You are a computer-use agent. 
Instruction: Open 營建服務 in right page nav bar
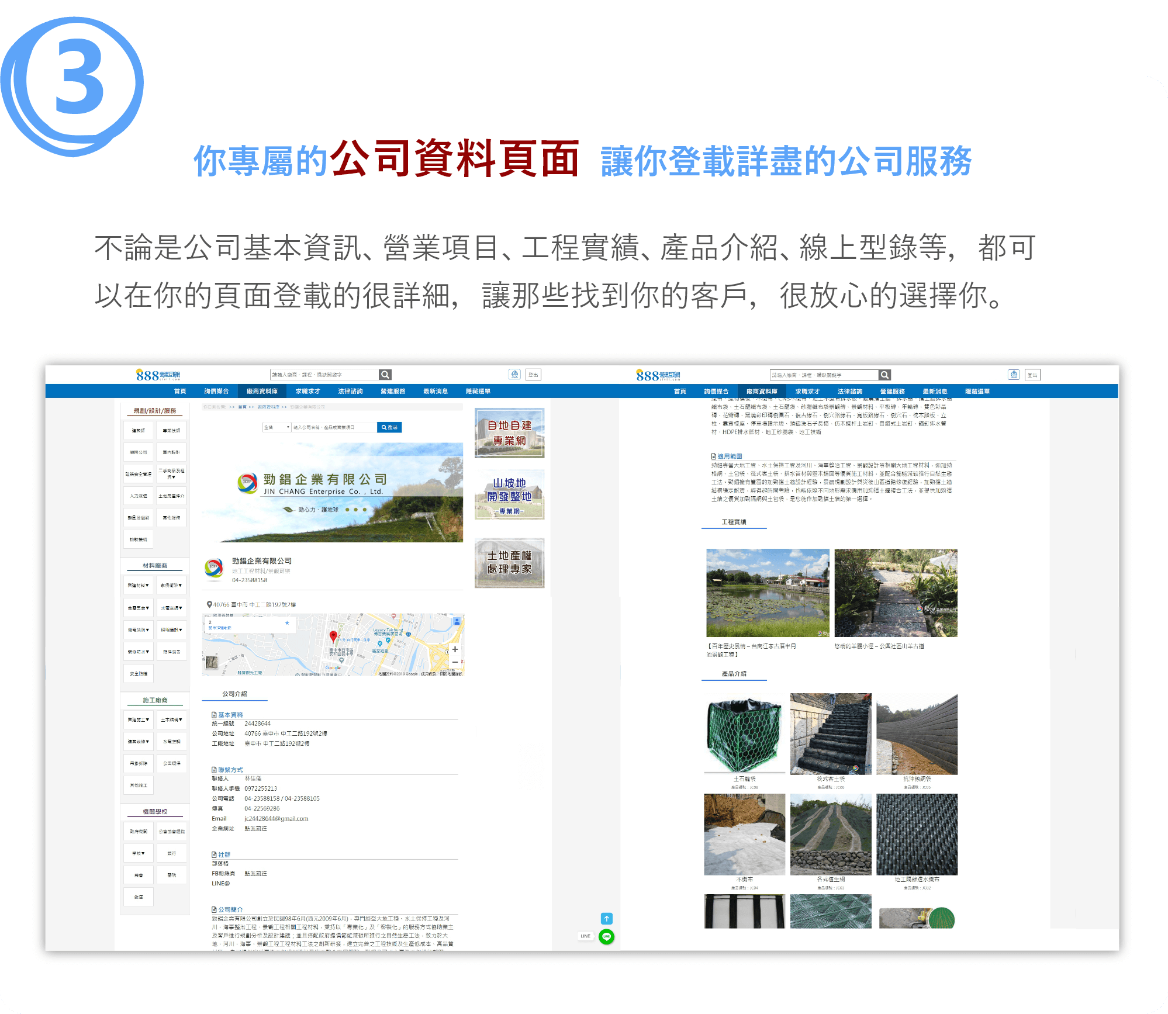click(893, 391)
